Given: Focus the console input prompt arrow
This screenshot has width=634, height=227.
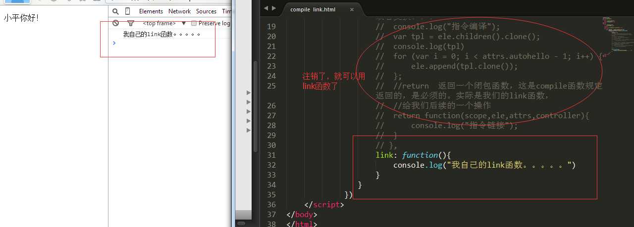Looking at the screenshot, I should [x=114, y=43].
